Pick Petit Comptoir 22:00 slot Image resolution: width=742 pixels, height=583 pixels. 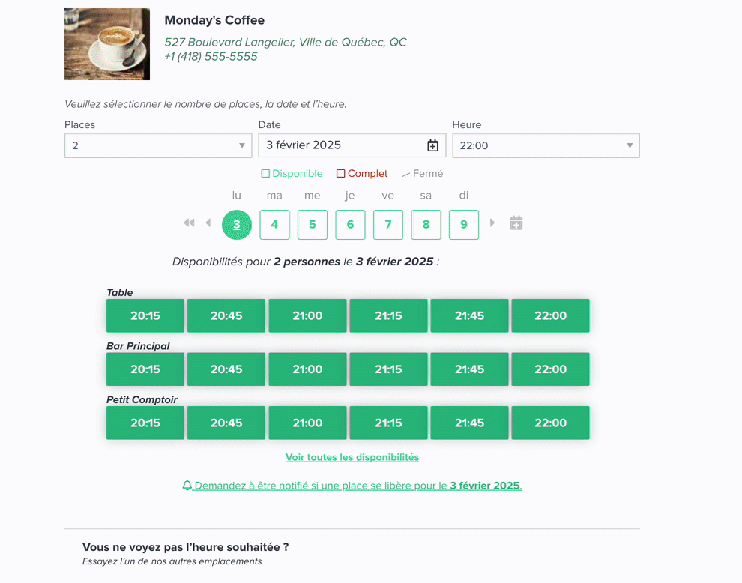(x=550, y=423)
